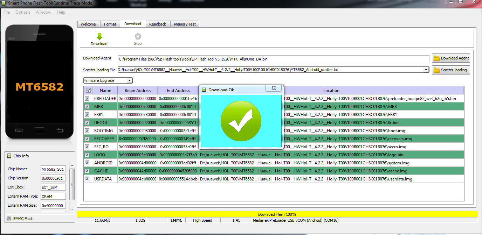Click the Download Flash 100% progress bar
Screen dimensions: 482x235
point(277,214)
